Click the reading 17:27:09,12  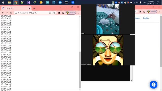pyautogui.click(x=6, y=16)
